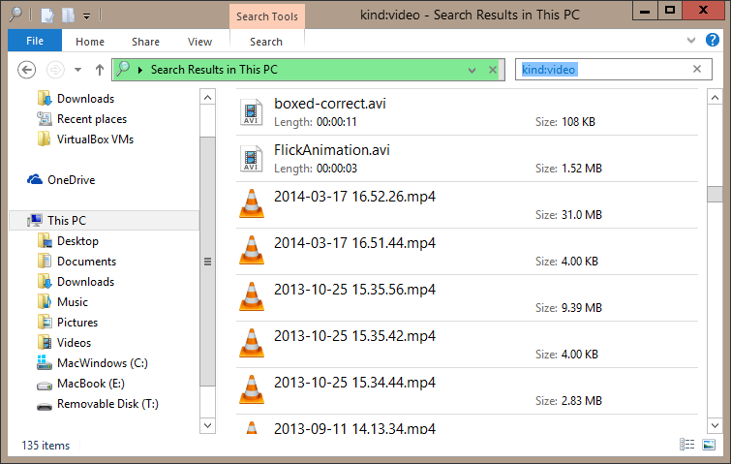
Task: Click results list scroll up arrow
Action: tap(715, 98)
